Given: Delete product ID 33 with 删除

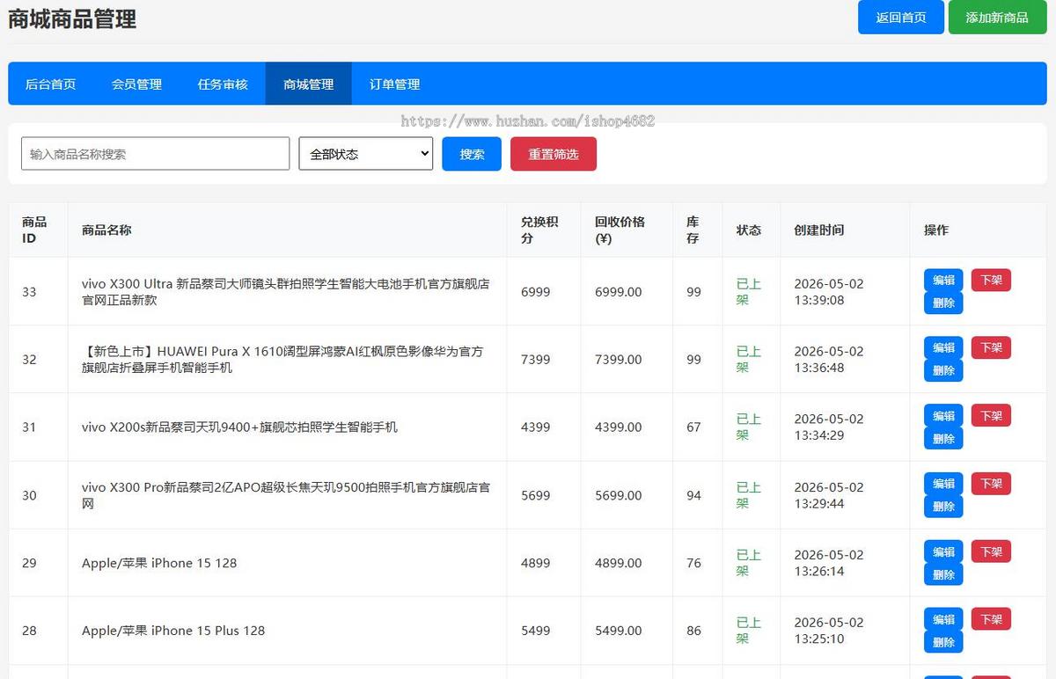Looking at the screenshot, I should [943, 303].
